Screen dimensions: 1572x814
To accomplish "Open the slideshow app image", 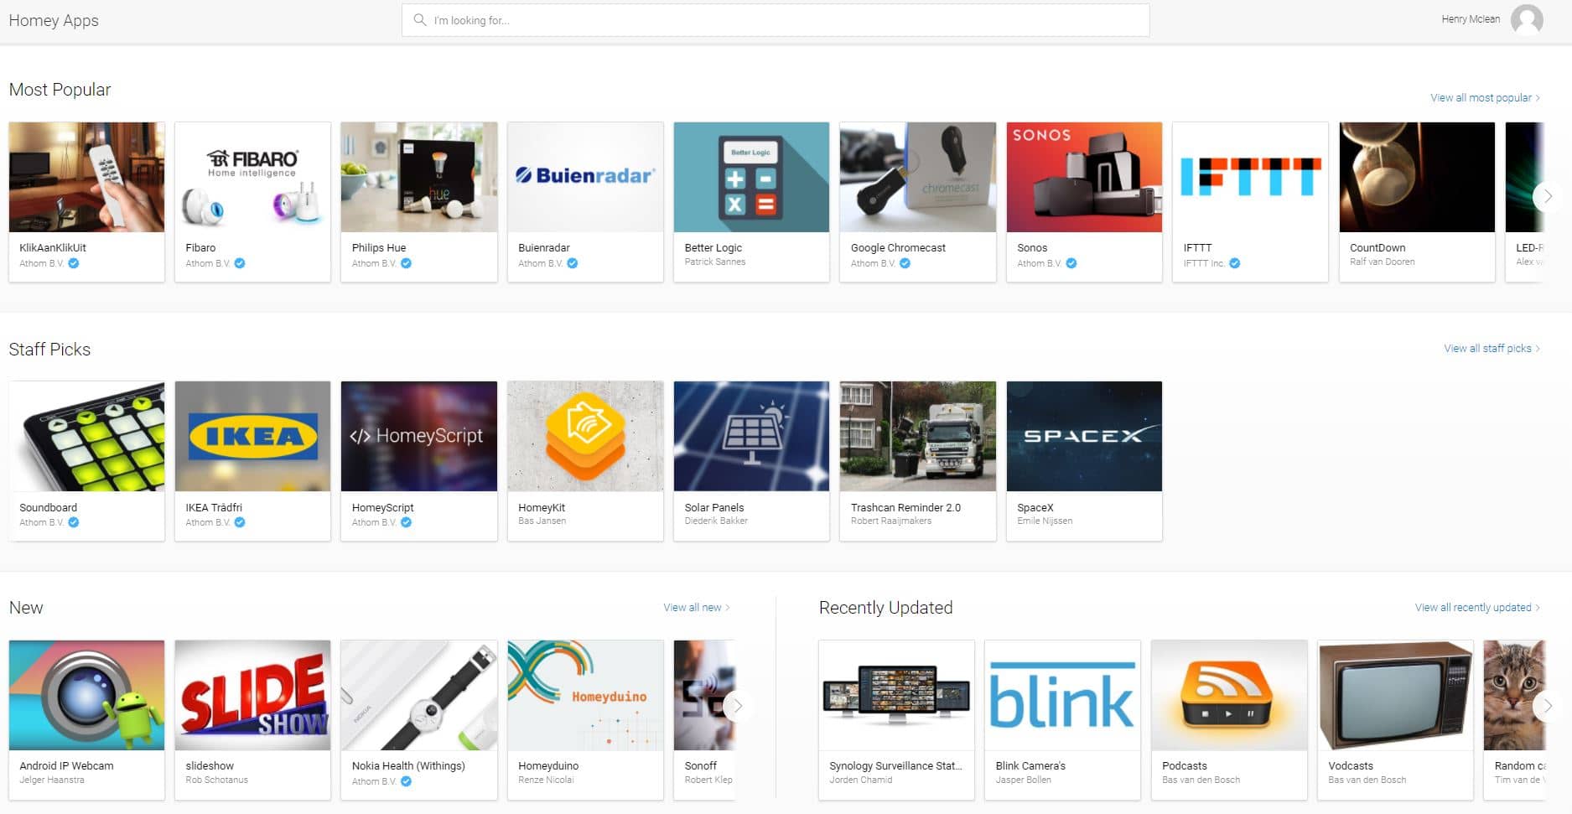I will coord(252,695).
